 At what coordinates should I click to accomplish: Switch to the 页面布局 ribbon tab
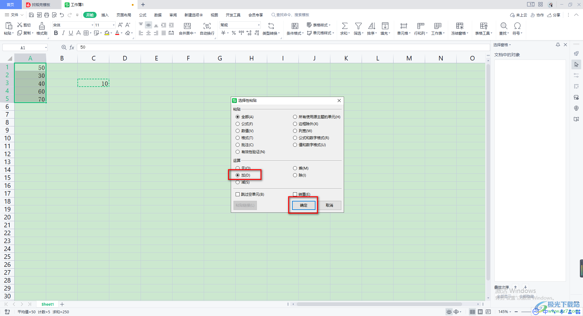point(124,15)
